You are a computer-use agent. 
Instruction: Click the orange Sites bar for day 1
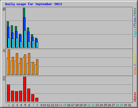pyautogui.click(x=9, y=62)
